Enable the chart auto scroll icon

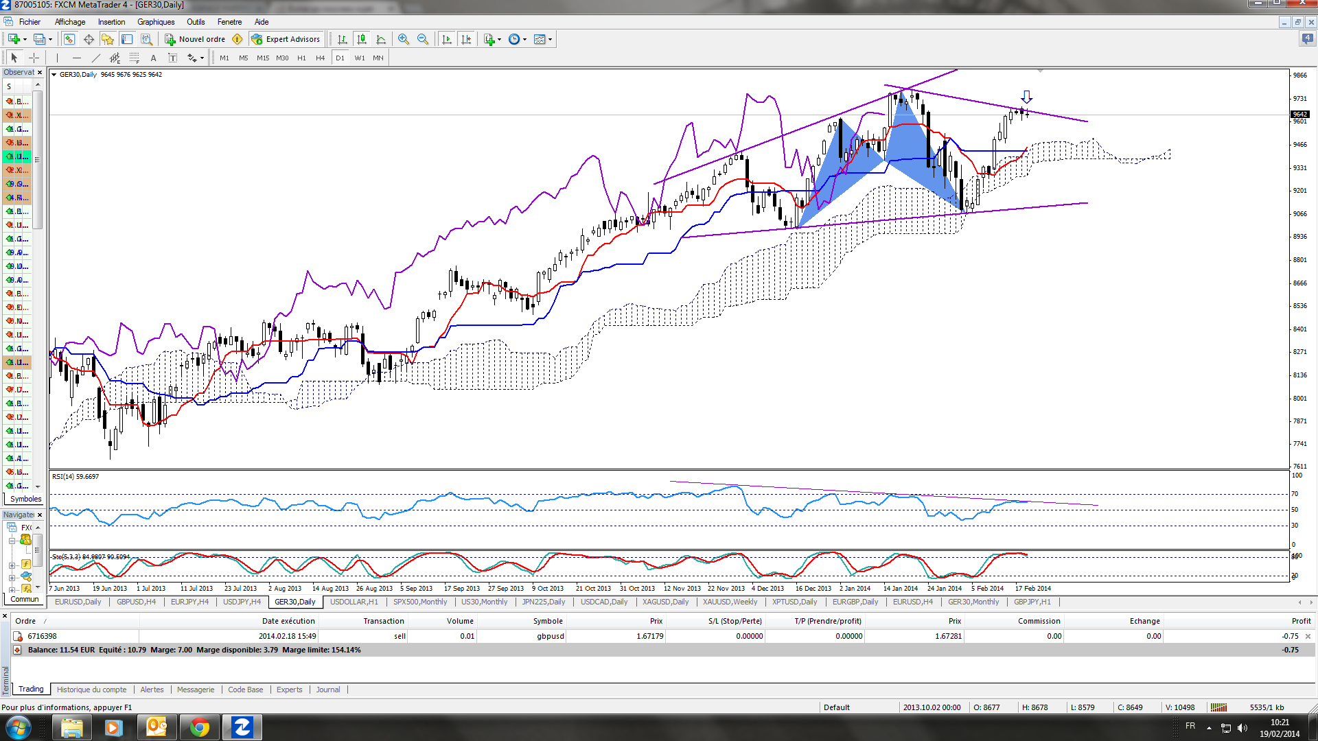pos(447,39)
